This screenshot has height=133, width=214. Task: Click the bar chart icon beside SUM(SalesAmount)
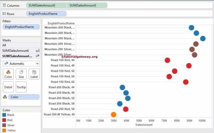[x=38, y=51]
